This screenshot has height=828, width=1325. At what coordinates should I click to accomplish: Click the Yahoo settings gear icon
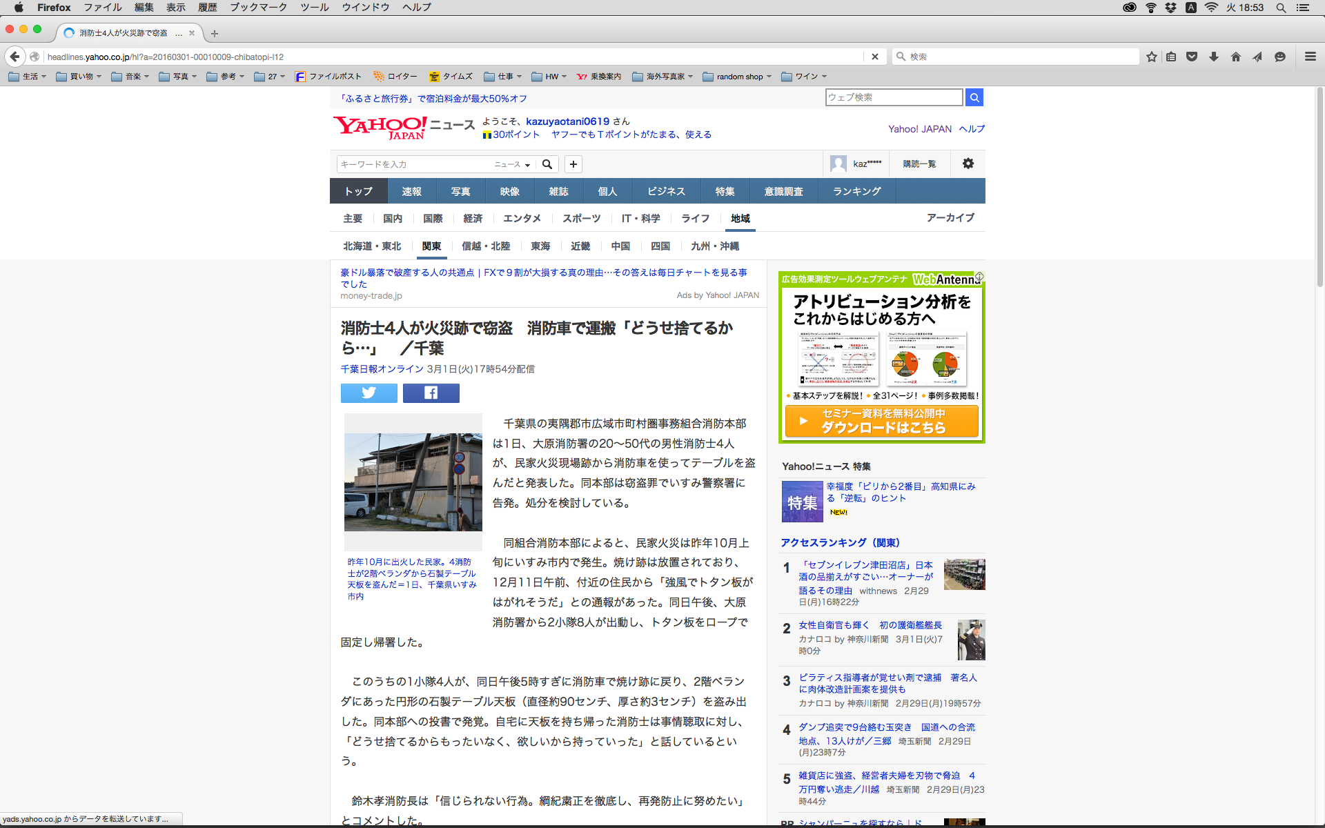[x=968, y=164]
